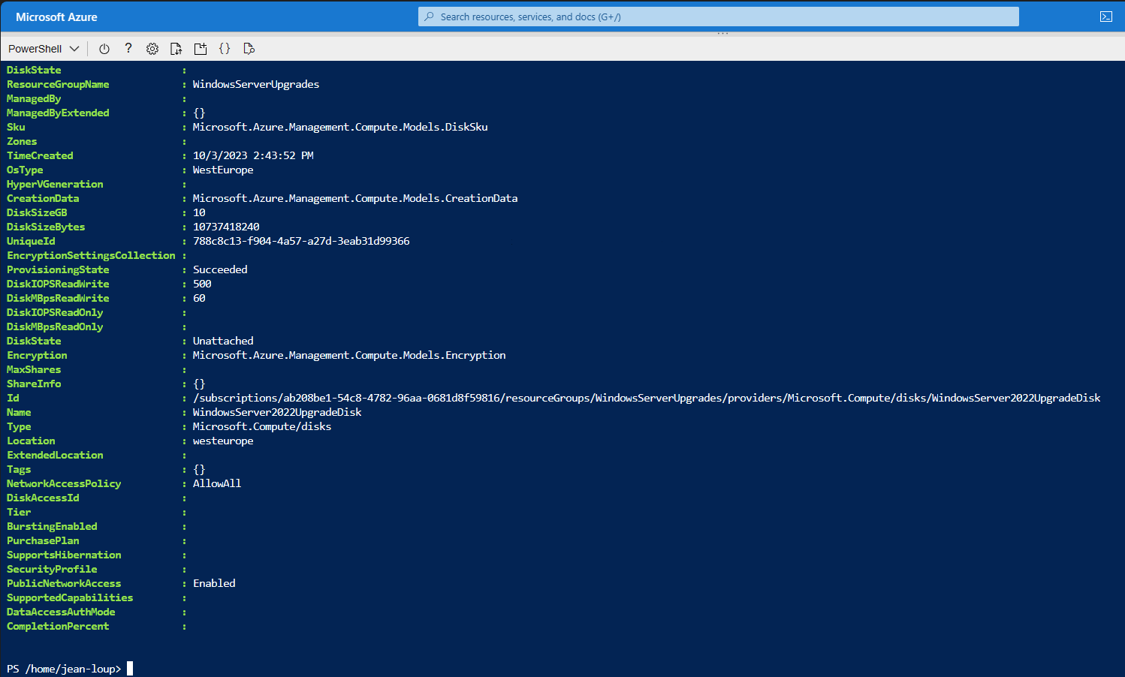
Task: Click the SupportedCapabilities property label
Action: pyautogui.click(x=70, y=597)
